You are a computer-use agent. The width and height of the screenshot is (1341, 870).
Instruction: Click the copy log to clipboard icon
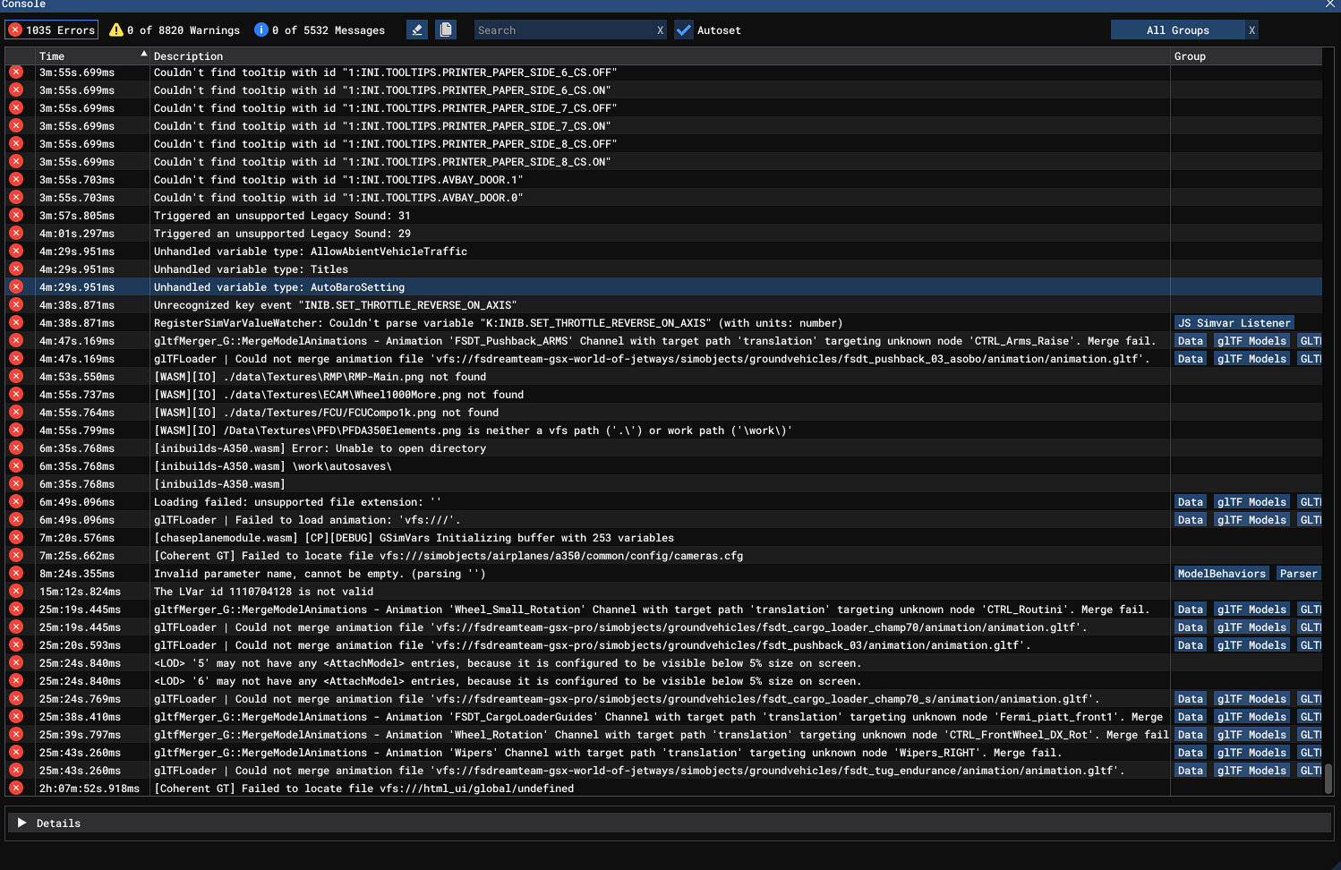tap(445, 30)
